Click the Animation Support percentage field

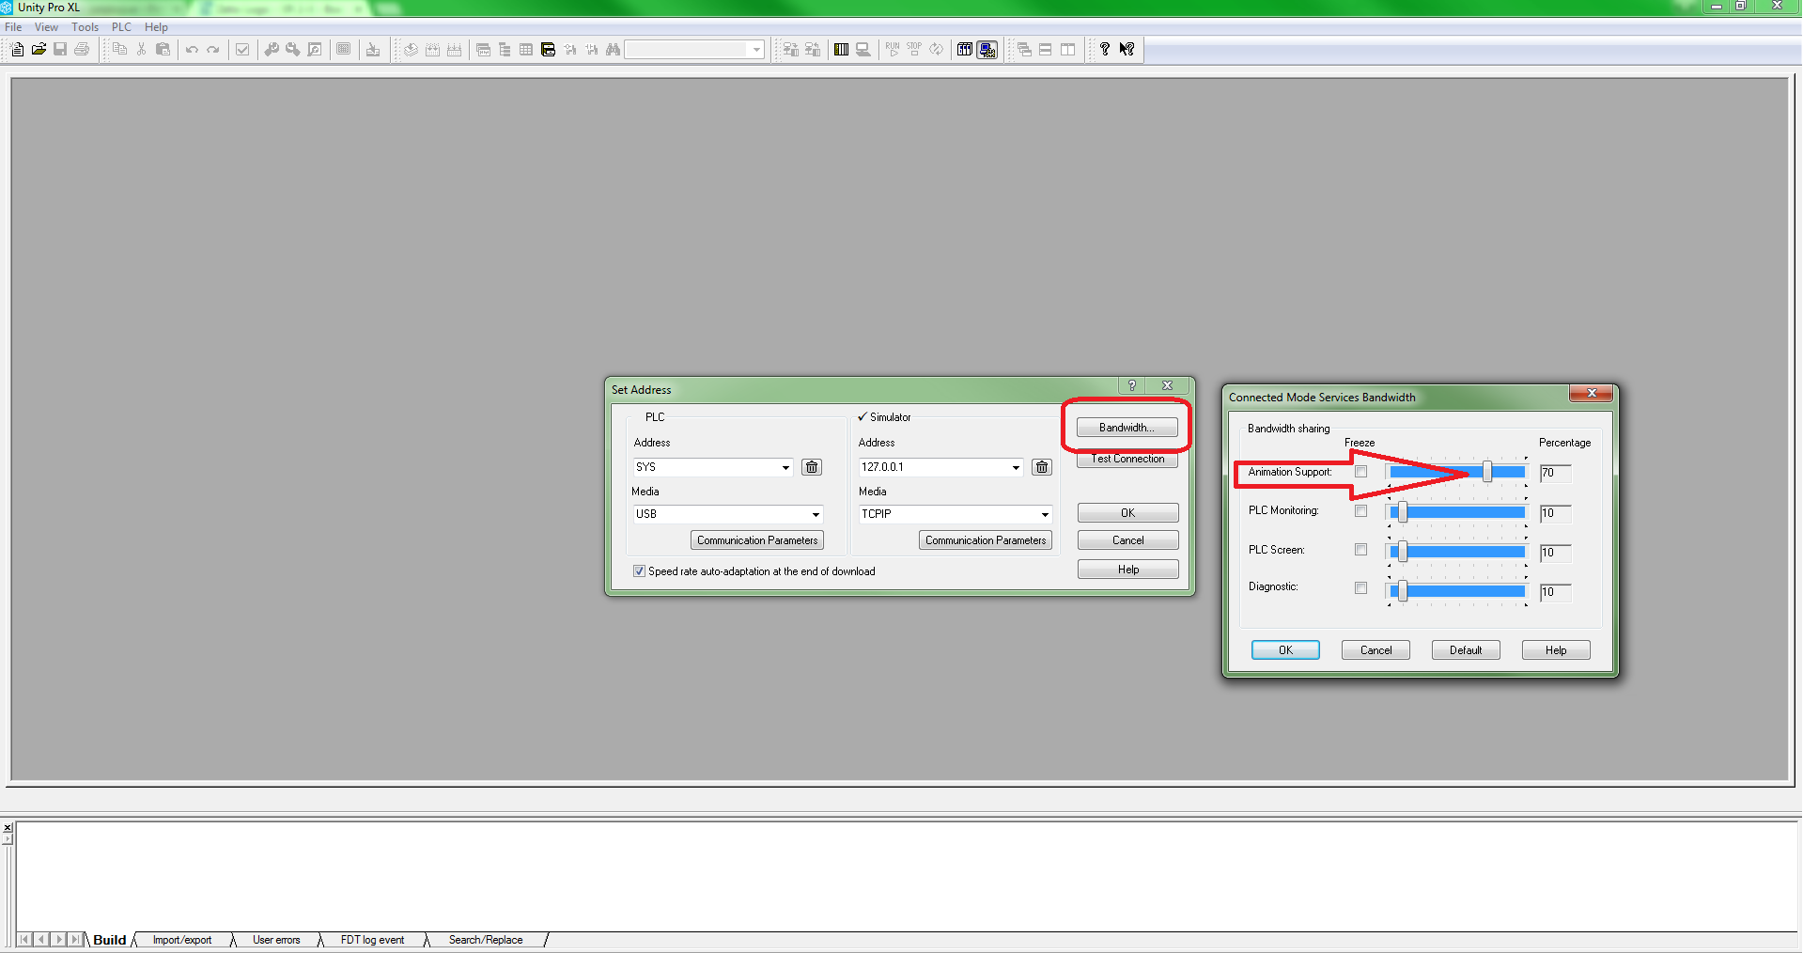pos(1555,473)
